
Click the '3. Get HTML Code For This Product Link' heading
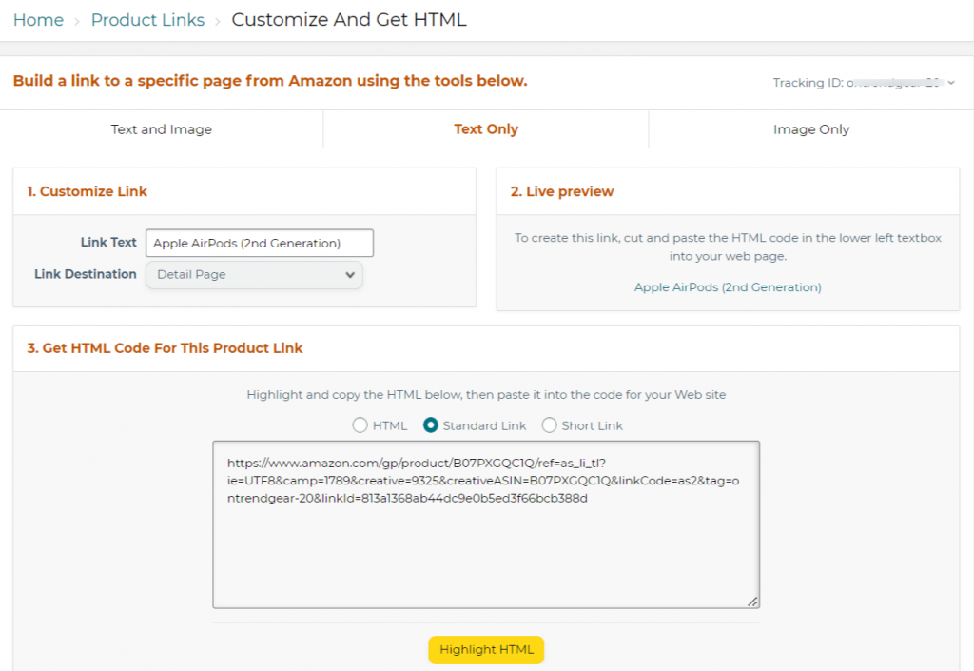pyautogui.click(x=165, y=348)
